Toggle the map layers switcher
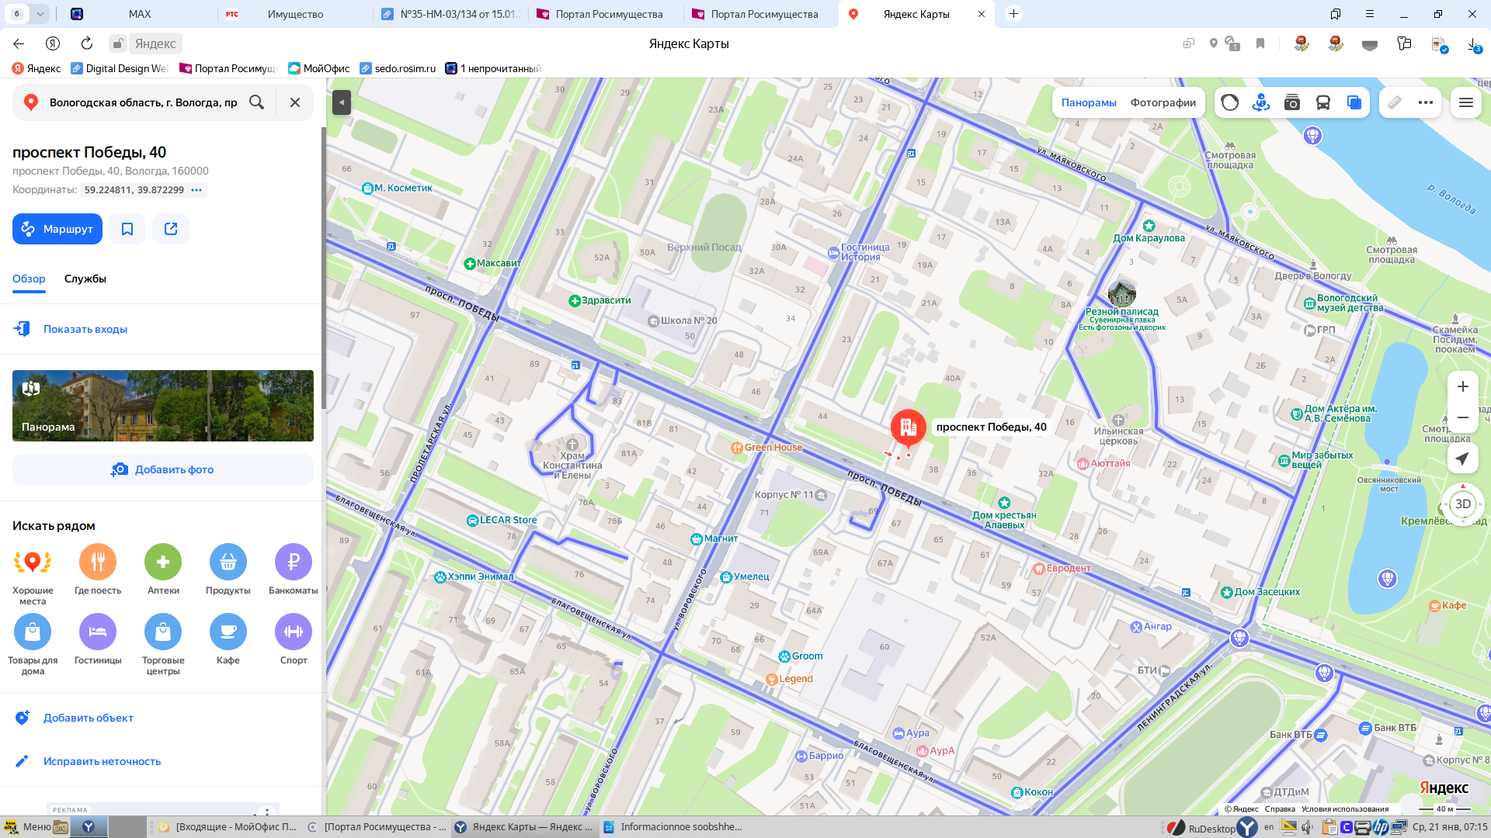1491x838 pixels. [x=1354, y=102]
